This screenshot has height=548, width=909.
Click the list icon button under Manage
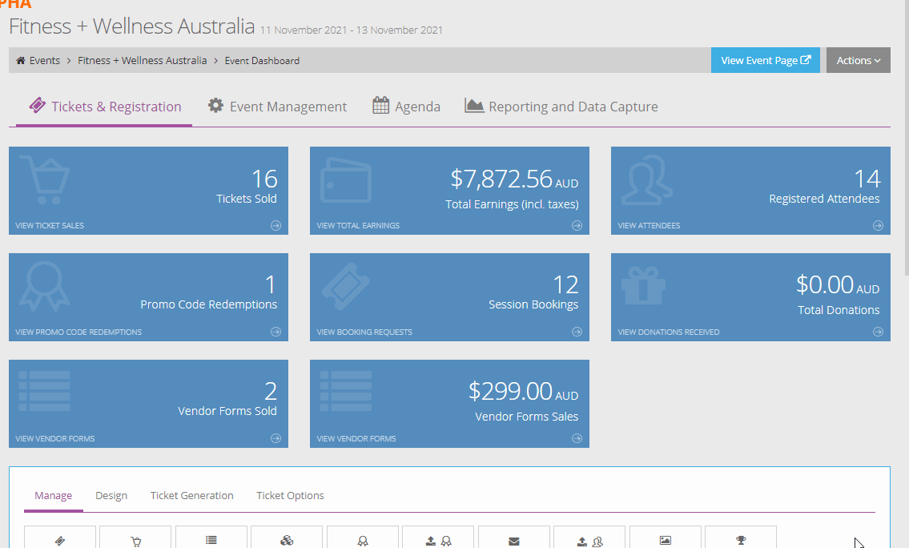coord(211,538)
